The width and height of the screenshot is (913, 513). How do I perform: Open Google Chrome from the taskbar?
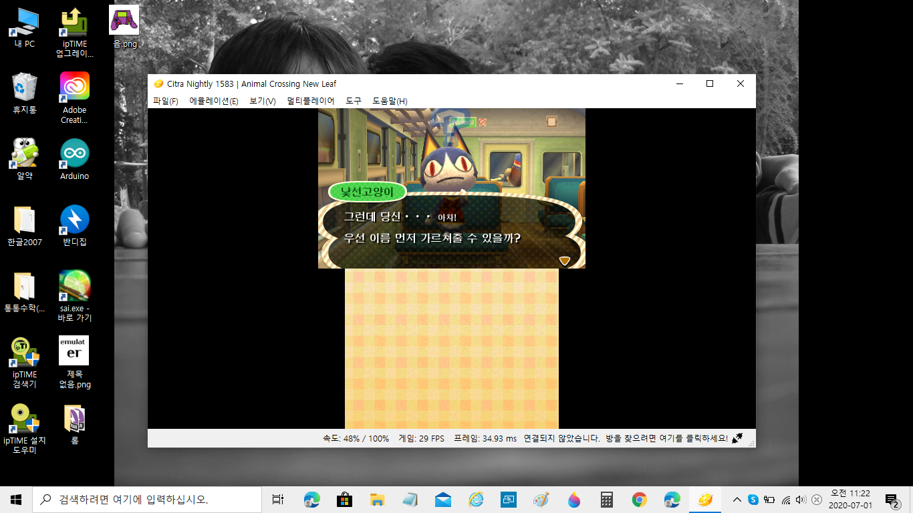tap(640, 500)
